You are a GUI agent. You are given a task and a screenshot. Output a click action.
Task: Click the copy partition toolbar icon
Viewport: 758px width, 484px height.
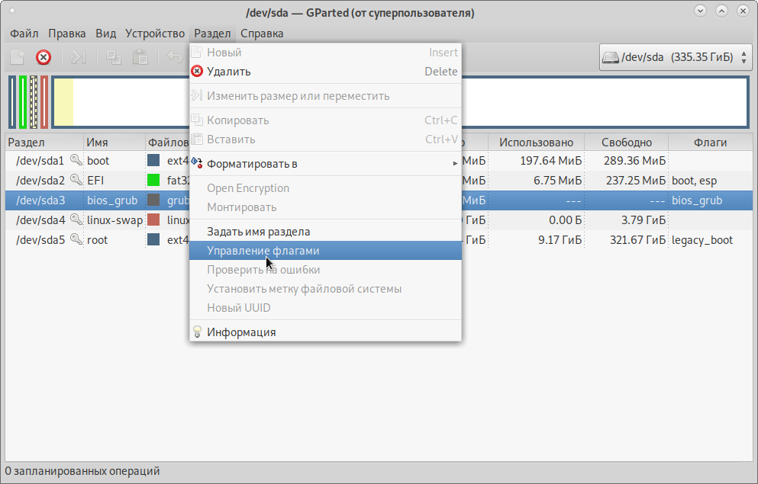(114, 57)
